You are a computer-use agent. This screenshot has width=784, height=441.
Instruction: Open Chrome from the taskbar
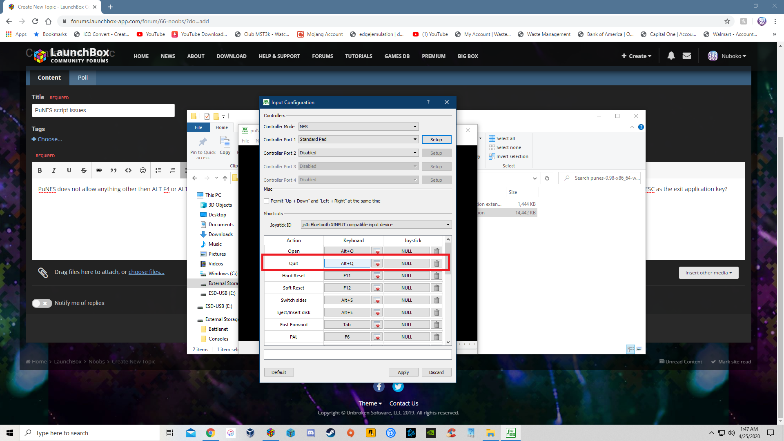pos(211,433)
